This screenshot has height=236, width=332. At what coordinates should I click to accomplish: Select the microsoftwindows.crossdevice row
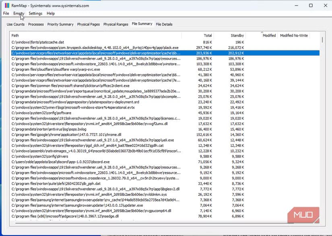tap(165, 178)
